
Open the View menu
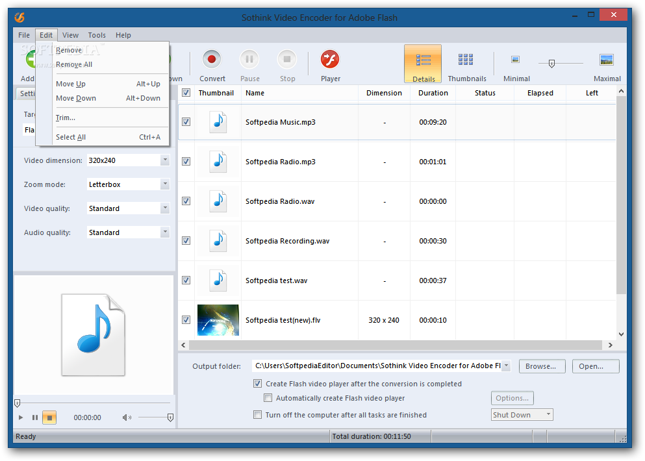tap(70, 35)
